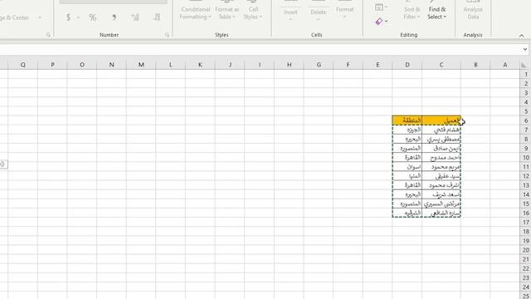Select column C header
The image size is (531, 299).
coord(441,65)
